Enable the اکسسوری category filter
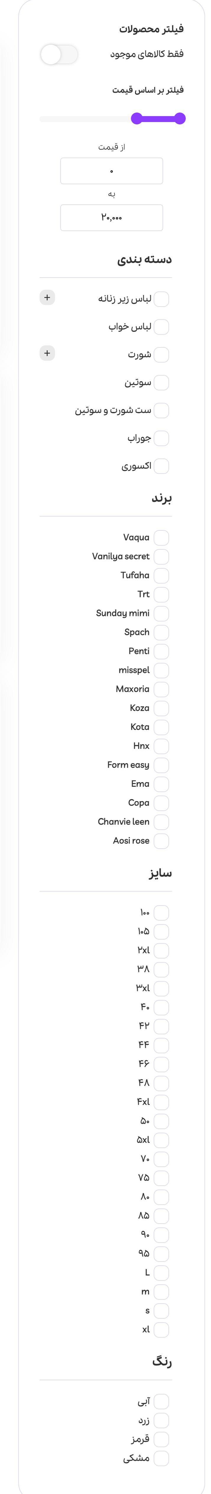The height and width of the screenshot is (1494, 211). point(161,466)
